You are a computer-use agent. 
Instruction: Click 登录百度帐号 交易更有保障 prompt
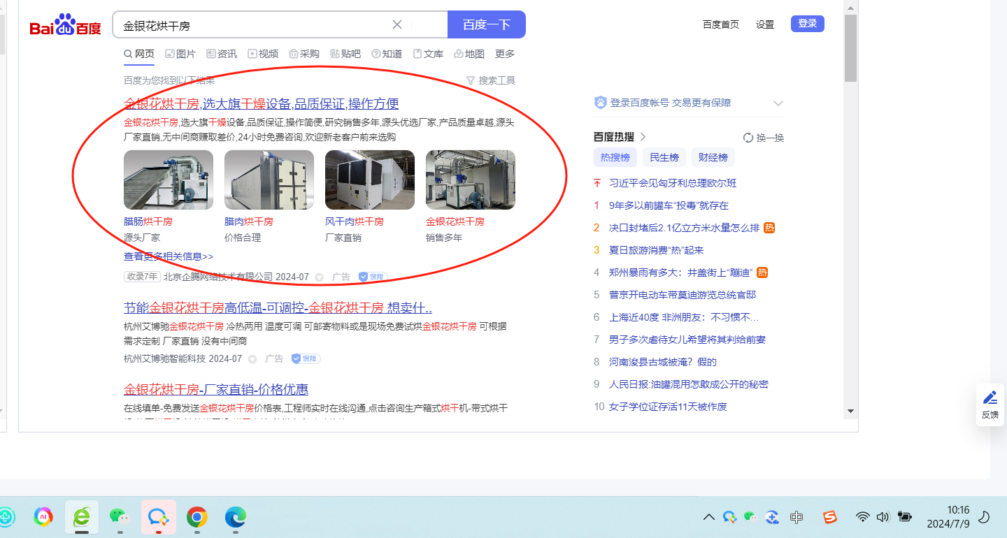[670, 103]
